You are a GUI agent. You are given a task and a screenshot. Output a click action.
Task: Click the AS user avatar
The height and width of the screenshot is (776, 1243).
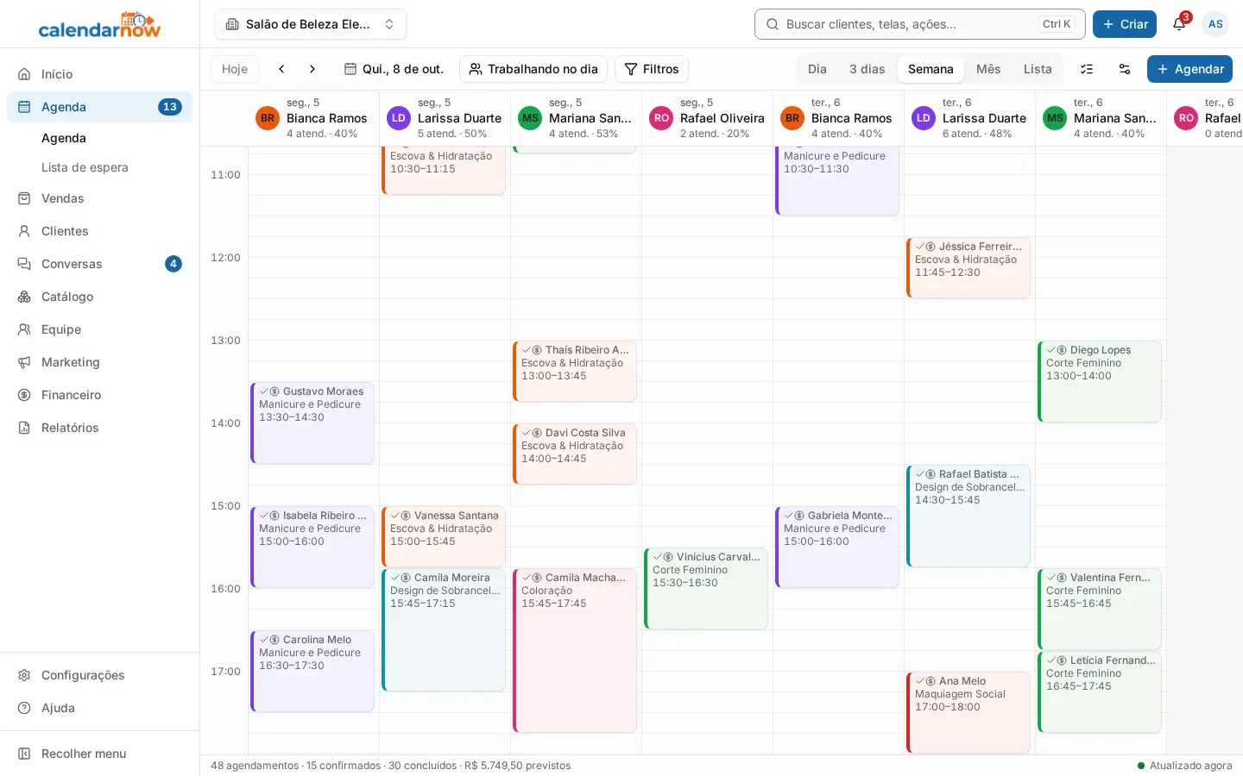[x=1215, y=24]
